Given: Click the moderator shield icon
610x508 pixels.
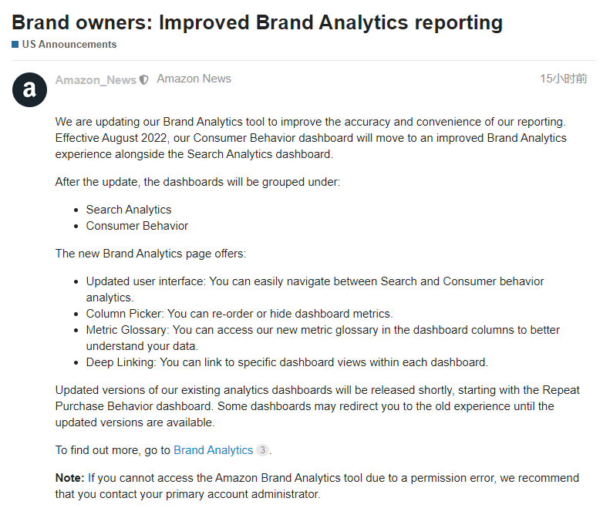Looking at the screenshot, I should [x=144, y=79].
